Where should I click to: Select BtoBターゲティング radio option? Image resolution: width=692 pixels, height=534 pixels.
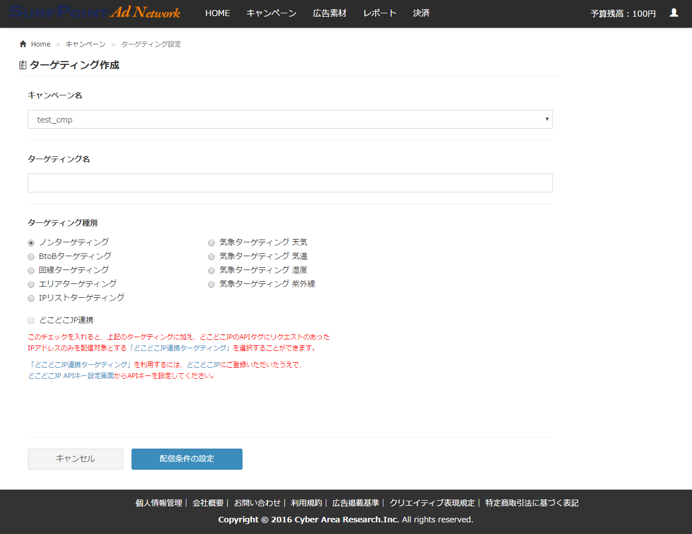pos(31,257)
